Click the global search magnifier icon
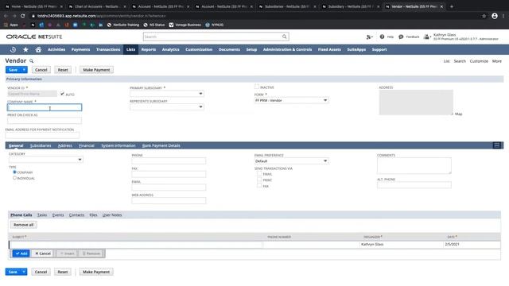This screenshot has width=509, height=286. pyautogui.click(x=285, y=37)
